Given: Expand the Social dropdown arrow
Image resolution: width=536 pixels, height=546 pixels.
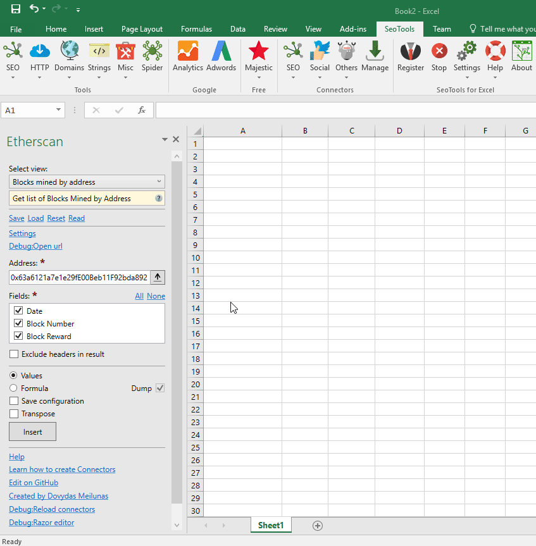Looking at the screenshot, I should pos(320,77).
